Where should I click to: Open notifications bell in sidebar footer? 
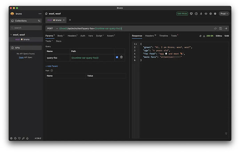click(x=27, y=138)
